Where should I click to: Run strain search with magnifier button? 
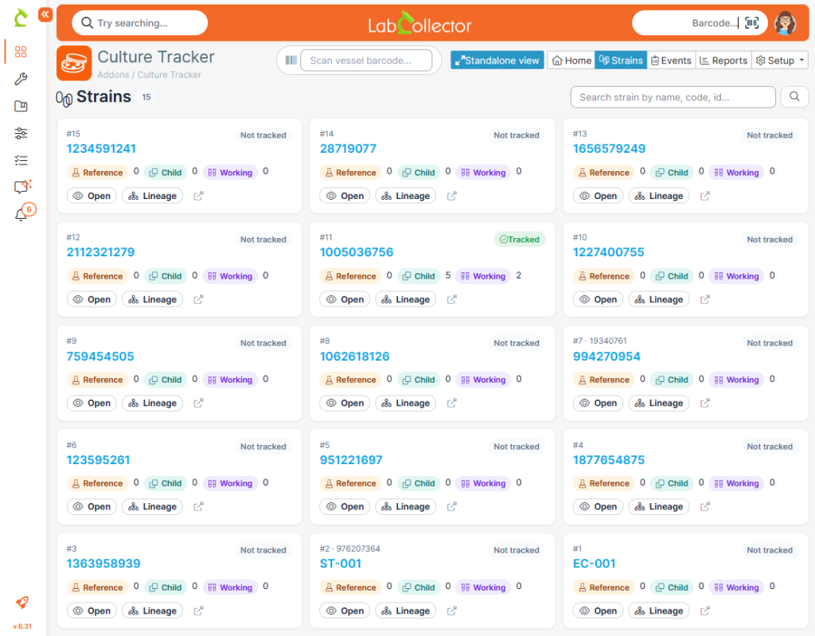pos(794,97)
